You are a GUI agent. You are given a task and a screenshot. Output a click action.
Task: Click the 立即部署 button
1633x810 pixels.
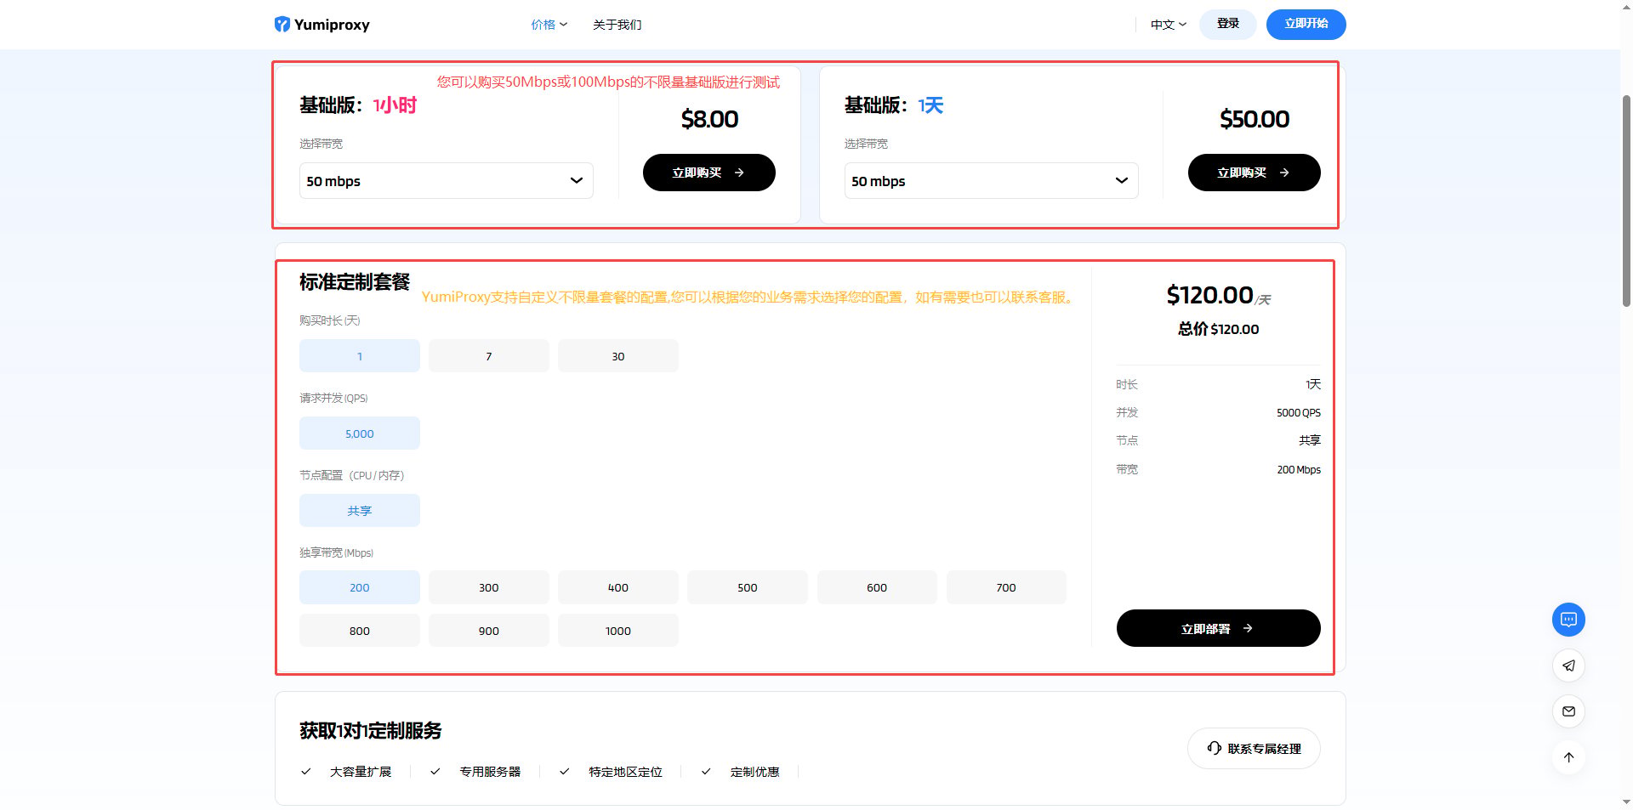(x=1218, y=628)
